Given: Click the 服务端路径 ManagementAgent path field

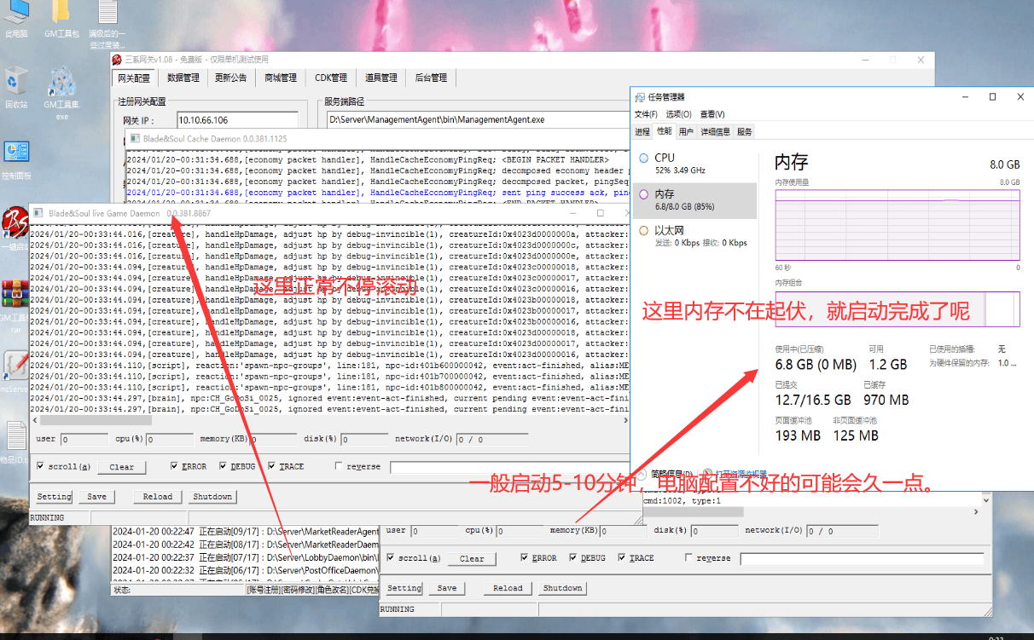Looking at the screenshot, I should click(478, 120).
